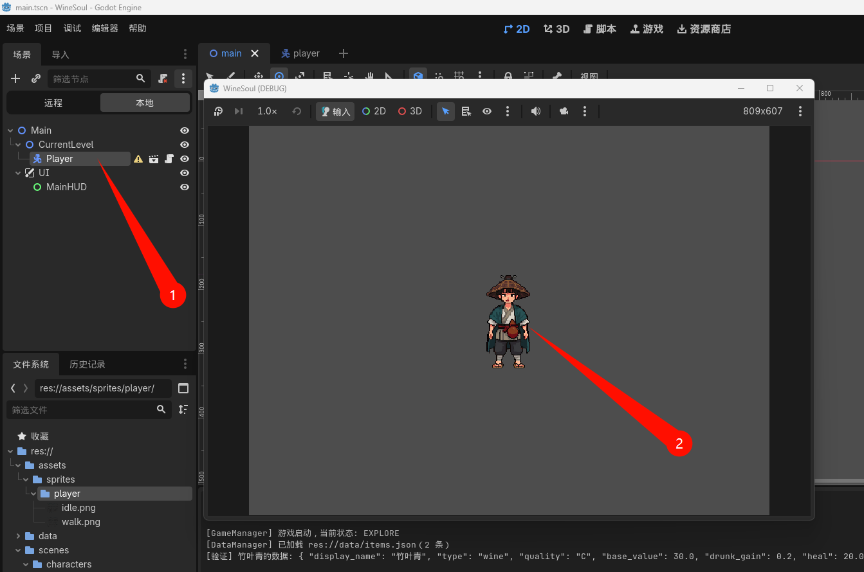Select the 2D radio option in game window
The height and width of the screenshot is (572, 864).
click(x=374, y=111)
